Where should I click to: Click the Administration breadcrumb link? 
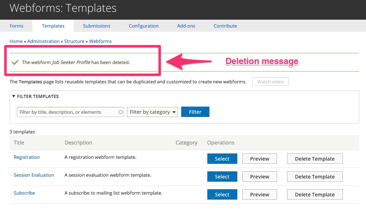coord(43,41)
